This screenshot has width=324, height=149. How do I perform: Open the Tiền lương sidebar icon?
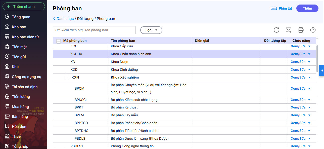pos(8,97)
